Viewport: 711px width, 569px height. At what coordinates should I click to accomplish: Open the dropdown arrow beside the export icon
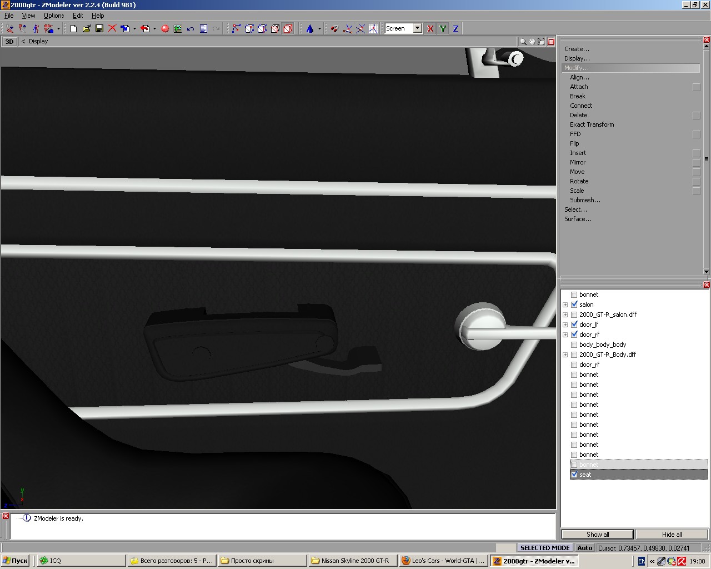point(154,29)
